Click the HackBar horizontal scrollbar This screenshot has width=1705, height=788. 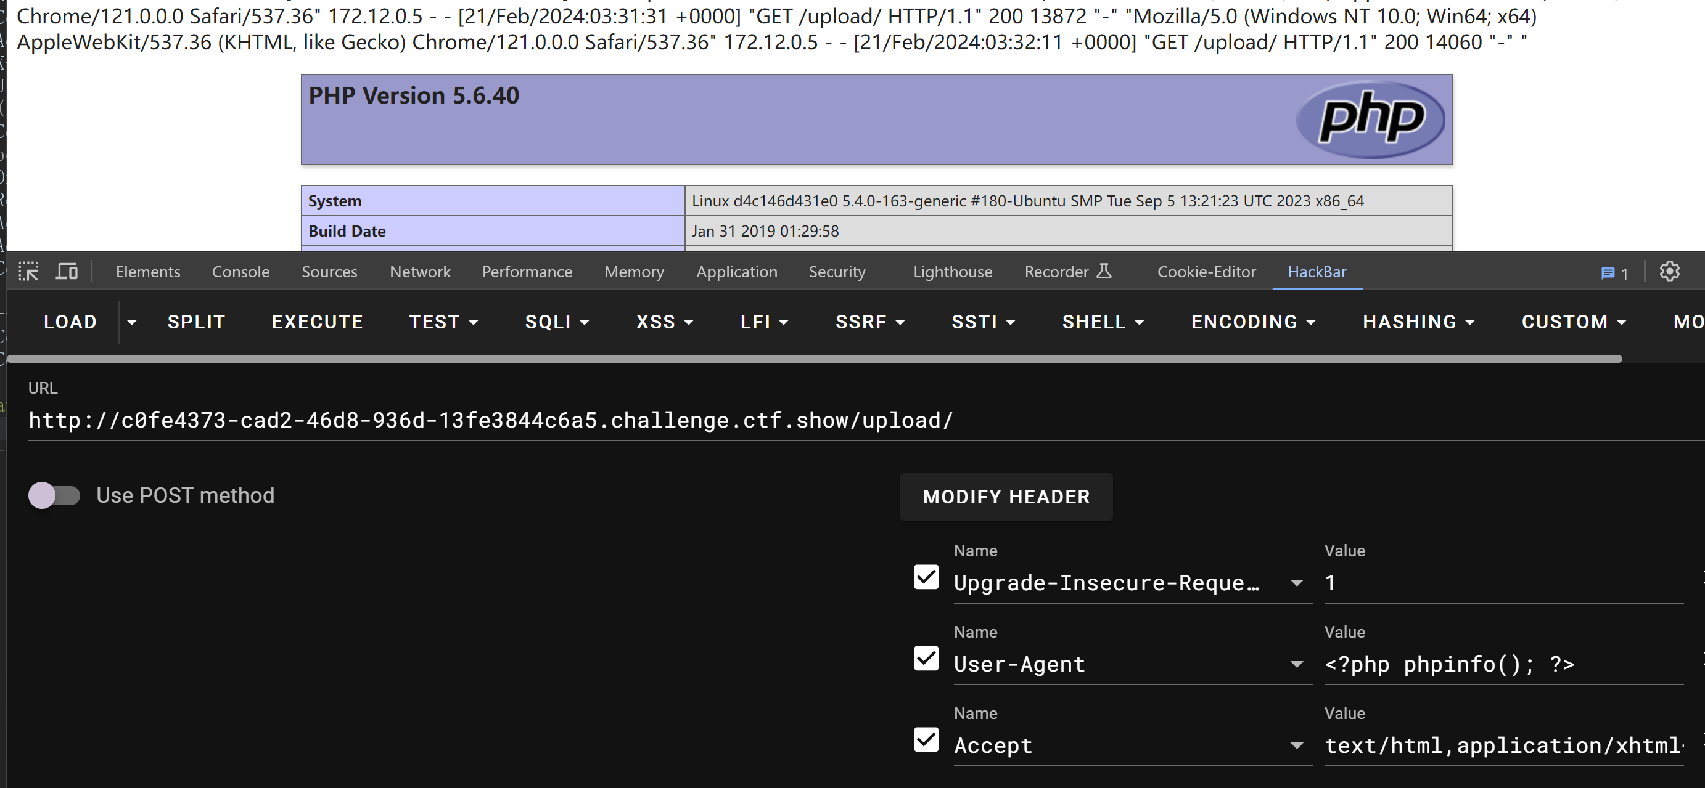click(x=814, y=359)
